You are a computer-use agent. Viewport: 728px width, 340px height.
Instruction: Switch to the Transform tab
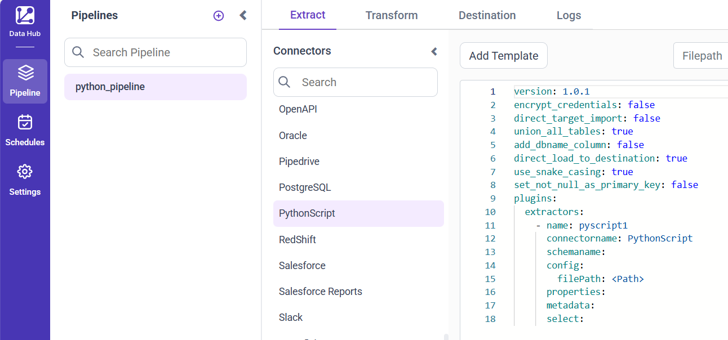[x=392, y=15]
